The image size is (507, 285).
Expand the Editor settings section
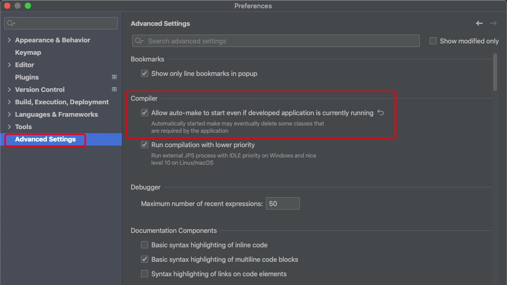(x=9, y=65)
